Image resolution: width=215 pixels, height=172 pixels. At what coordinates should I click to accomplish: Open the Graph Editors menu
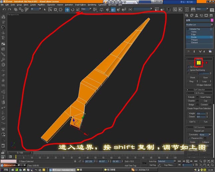(80, 5)
